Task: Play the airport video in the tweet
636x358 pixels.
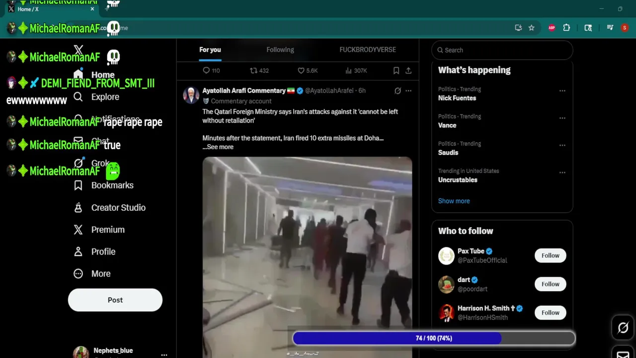Action: (307, 257)
